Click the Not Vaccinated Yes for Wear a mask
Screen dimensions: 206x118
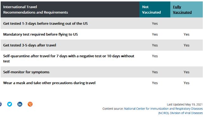[155, 83]
